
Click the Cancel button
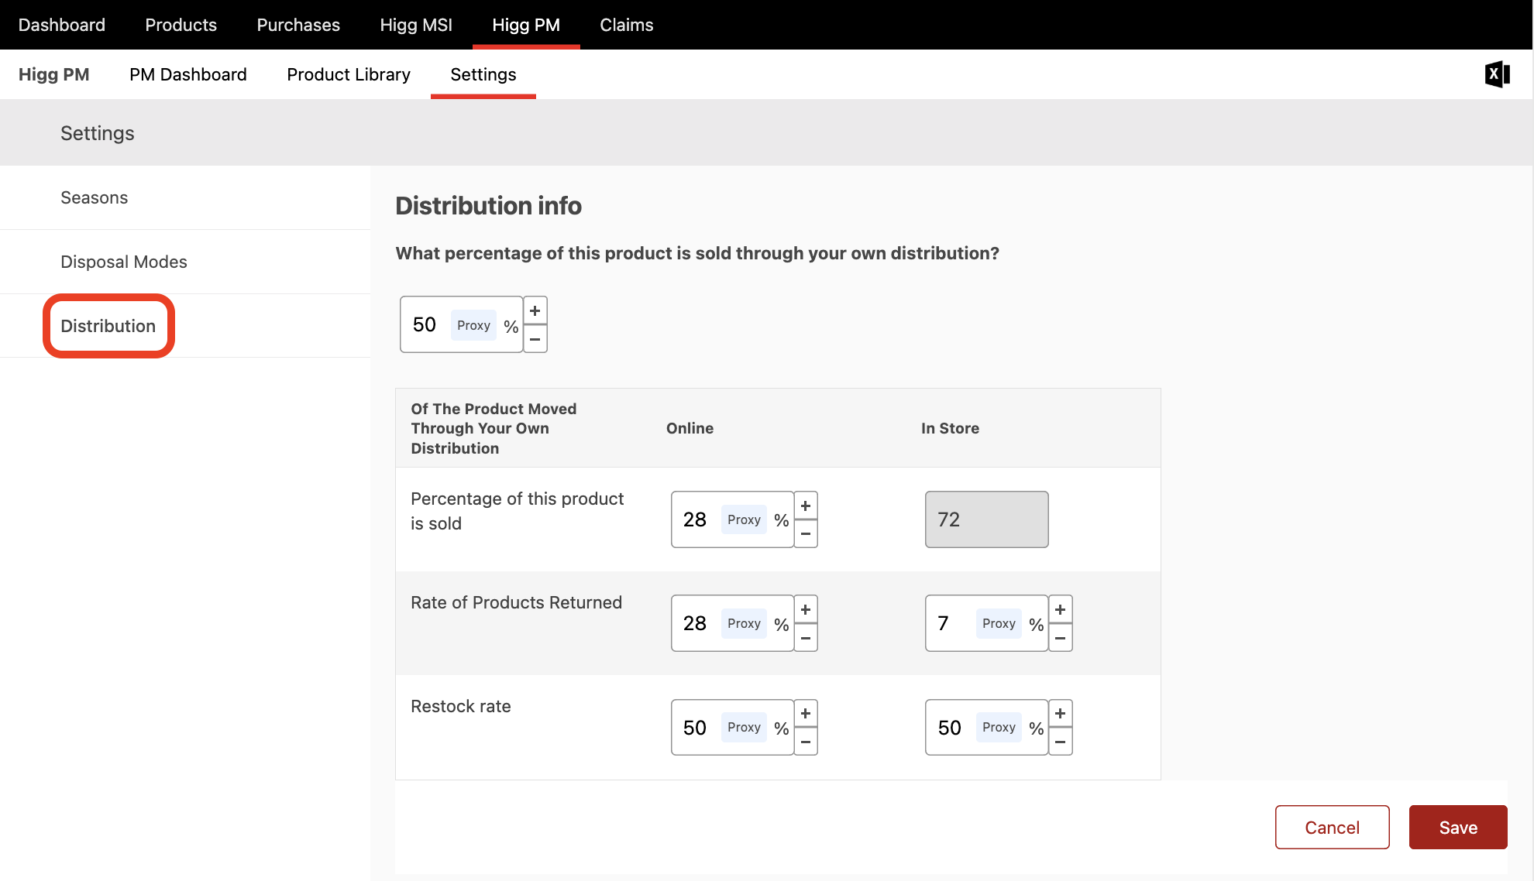click(1332, 828)
